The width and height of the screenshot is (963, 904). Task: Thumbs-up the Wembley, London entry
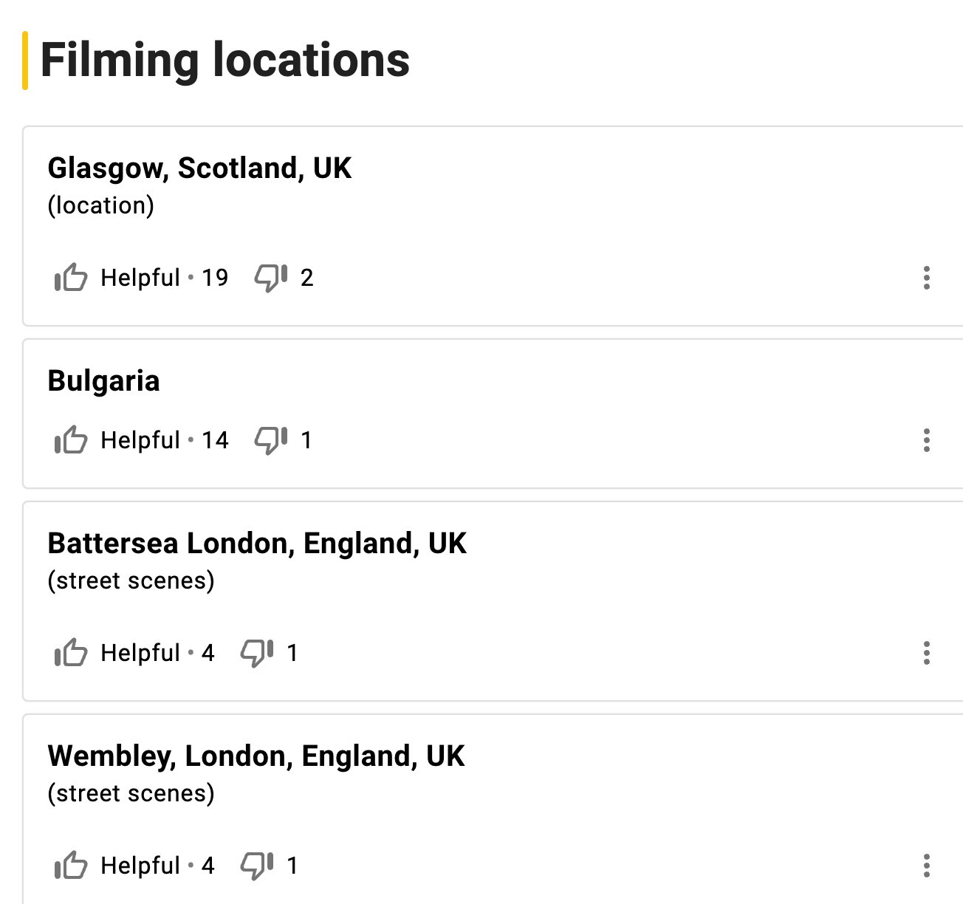pyautogui.click(x=71, y=866)
